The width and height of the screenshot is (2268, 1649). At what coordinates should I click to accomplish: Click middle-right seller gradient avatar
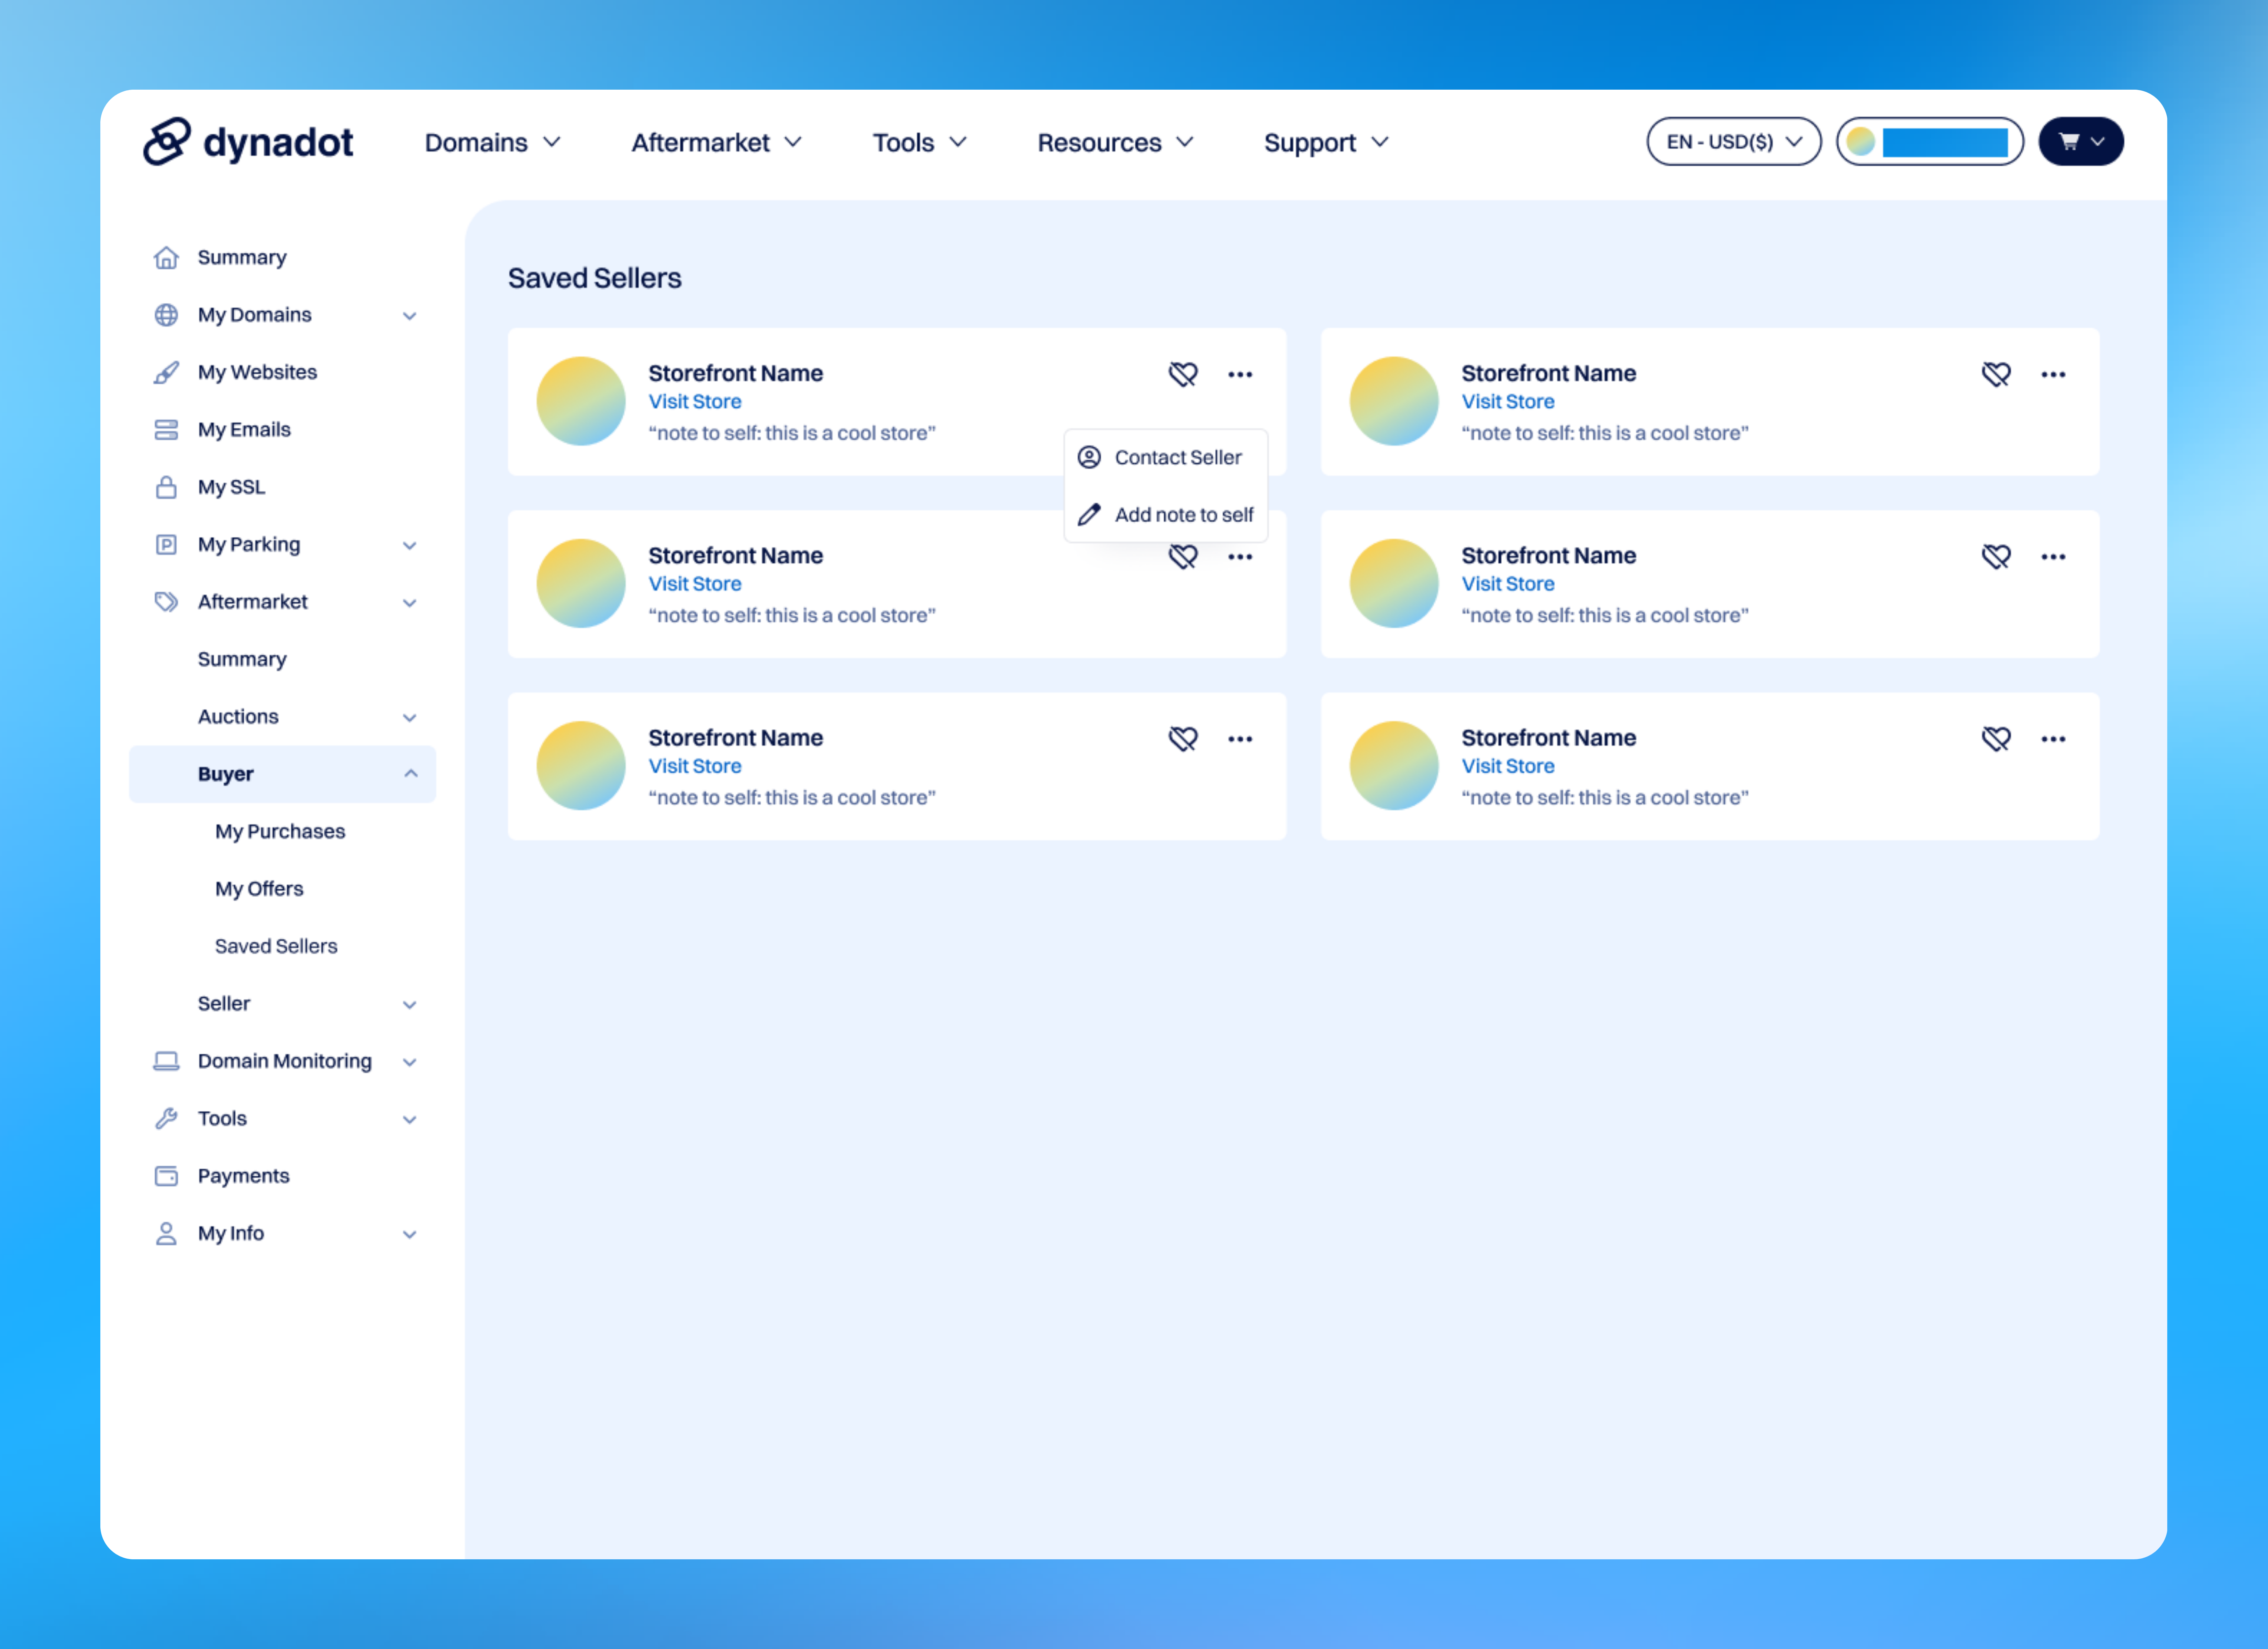pyautogui.click(x=1394, y=584)
